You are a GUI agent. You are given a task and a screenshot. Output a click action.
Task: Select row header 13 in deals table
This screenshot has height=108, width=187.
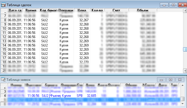click(x=4, y=41)
